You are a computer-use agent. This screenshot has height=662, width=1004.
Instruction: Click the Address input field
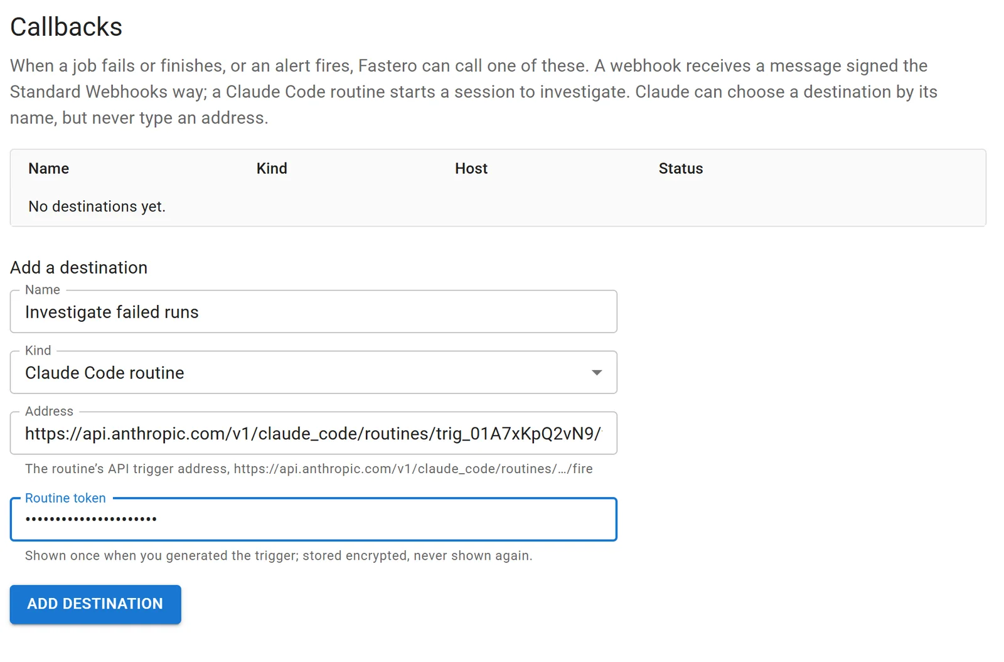coord(313,434)
